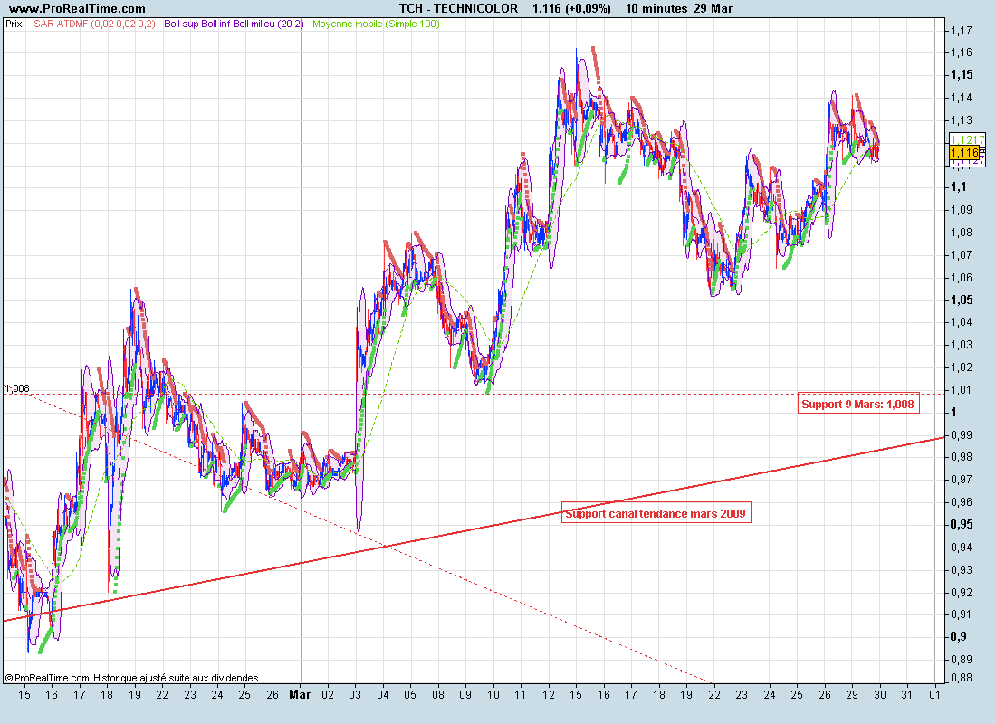This screenshot has width=996, height=724.
Task: Click the 30 date label on the time axis
Action: pos(880,695)
